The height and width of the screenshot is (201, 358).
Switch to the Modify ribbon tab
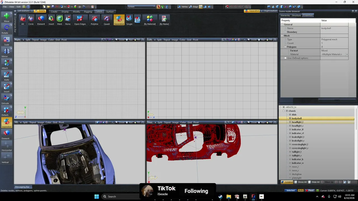pos(76,12)
